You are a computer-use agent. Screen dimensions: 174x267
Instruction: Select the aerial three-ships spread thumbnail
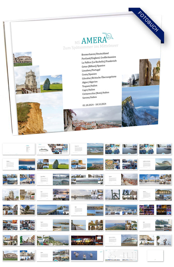pyautogui.click(x=87, y=255)
